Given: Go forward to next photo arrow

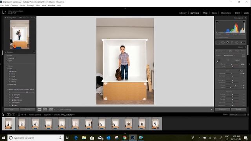Looking at the screenshot, I should (25, 115).
